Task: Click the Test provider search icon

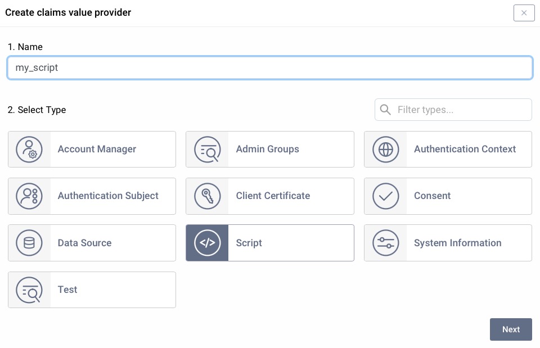Action: [29, 290]
